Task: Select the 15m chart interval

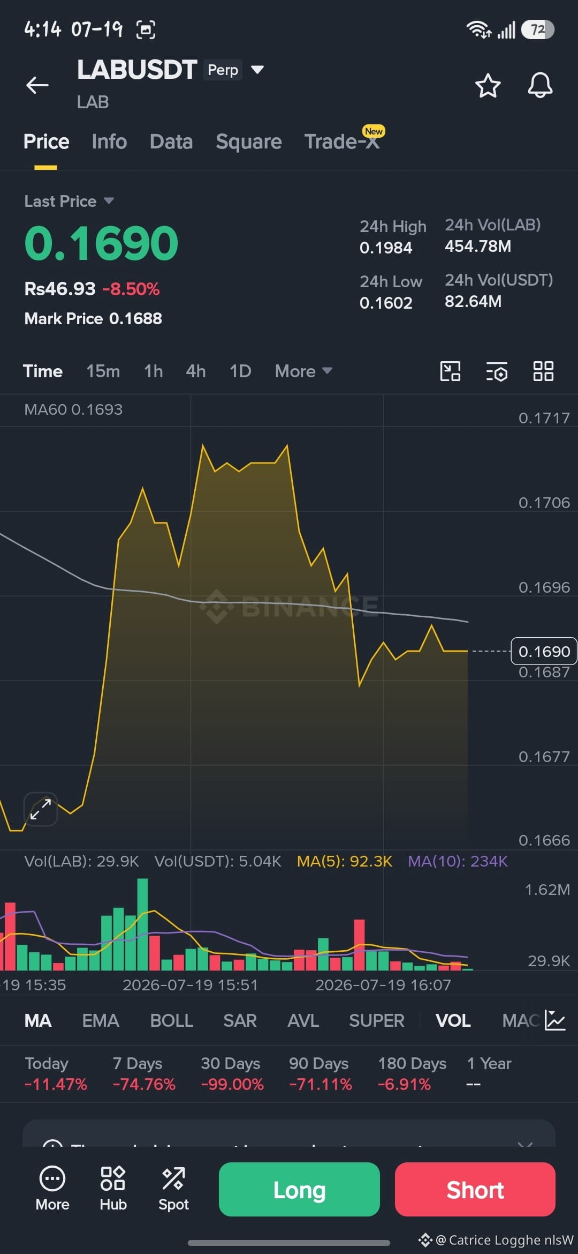Action: click(x=103, y=371)
